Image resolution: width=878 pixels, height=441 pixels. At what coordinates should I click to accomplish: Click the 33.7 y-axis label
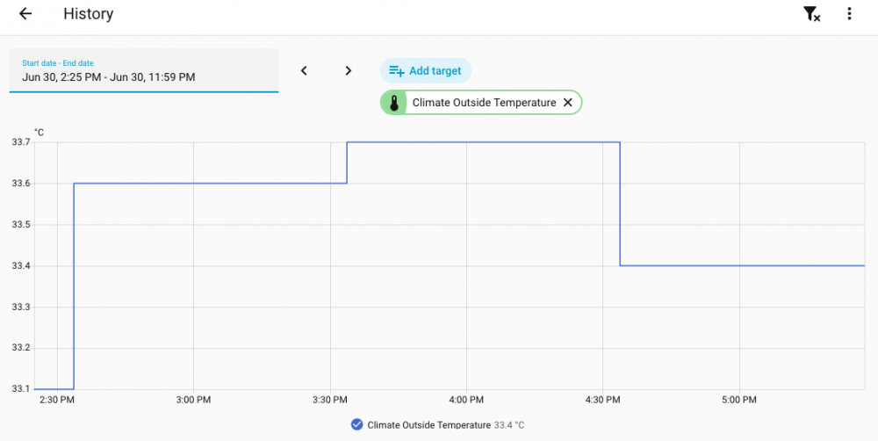pyautogui.click(x=20, y=142)
